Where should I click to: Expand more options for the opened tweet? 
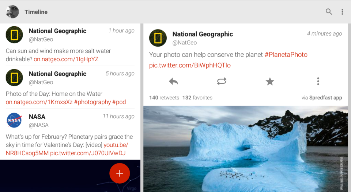318,81
